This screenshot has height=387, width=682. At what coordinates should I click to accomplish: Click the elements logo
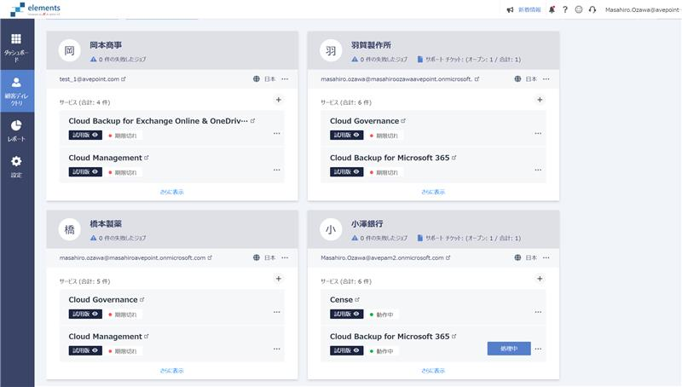tap(36, 9)
